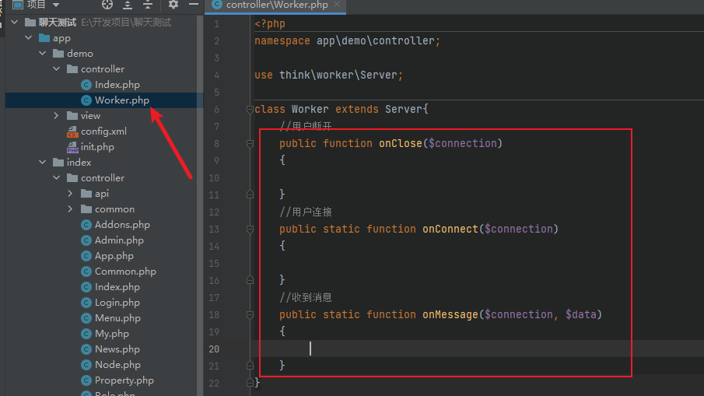Click the onClose method name

click(401, 143)
